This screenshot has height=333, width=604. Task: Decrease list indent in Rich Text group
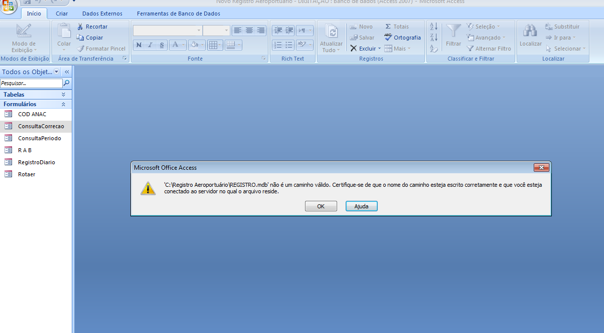(x=278, y=31)
